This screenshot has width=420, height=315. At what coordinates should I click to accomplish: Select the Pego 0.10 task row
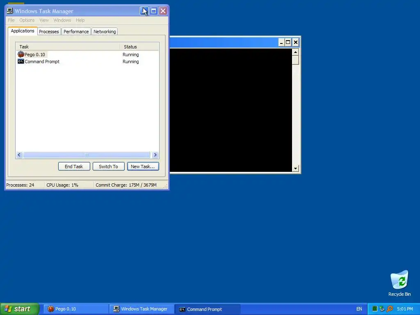[x=87, y=55]
